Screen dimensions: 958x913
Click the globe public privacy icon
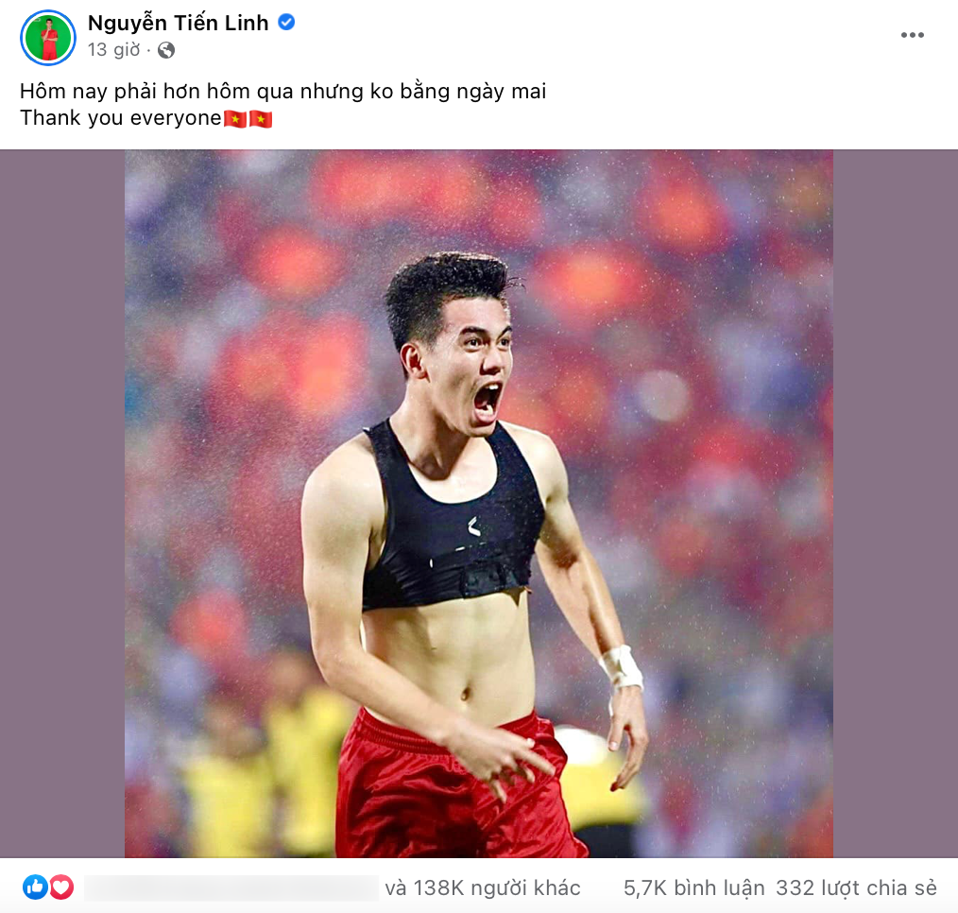pos(166,50)
